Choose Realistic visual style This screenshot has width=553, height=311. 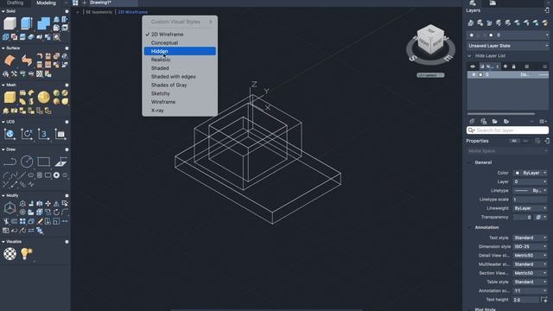180,60
